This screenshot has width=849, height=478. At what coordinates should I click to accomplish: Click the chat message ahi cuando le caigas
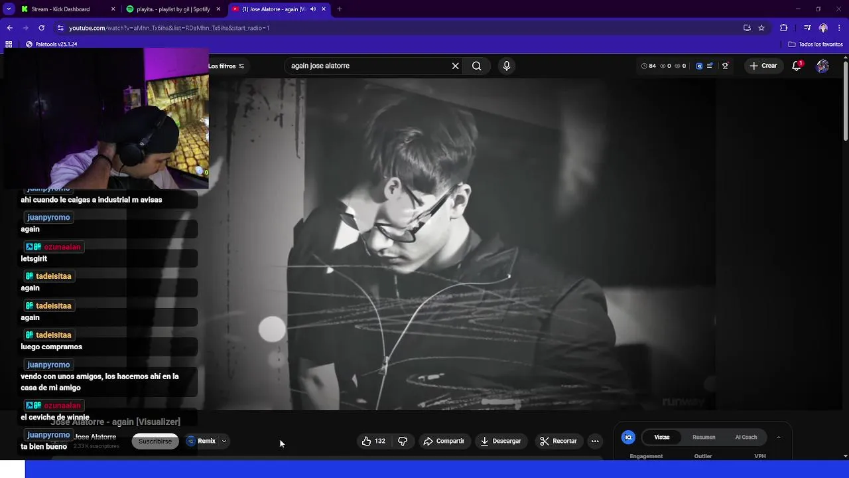pos(92,200)
